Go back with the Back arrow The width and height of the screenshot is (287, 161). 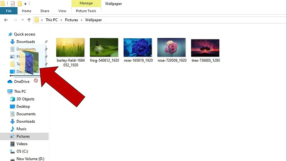6,20
